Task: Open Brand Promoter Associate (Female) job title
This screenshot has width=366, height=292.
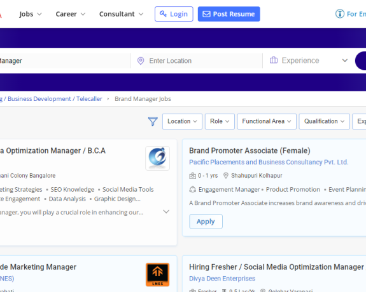Action: 250,150
